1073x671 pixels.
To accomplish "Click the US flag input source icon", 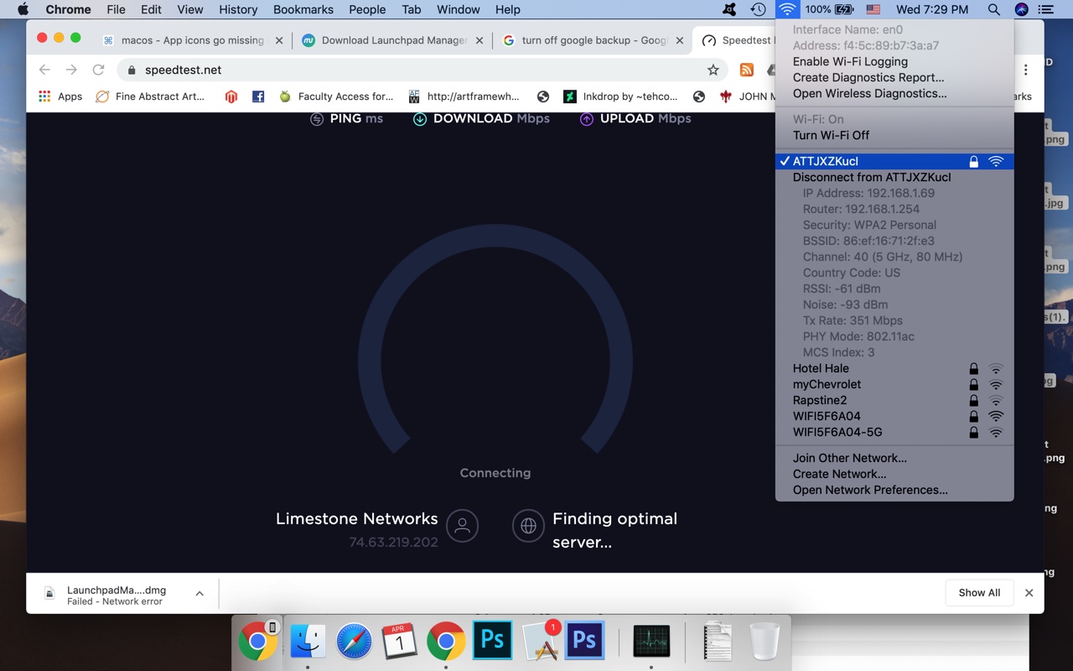I will [873, 9].
